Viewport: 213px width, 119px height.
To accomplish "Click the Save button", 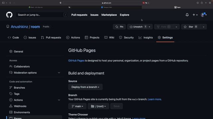I will (116, 106).
